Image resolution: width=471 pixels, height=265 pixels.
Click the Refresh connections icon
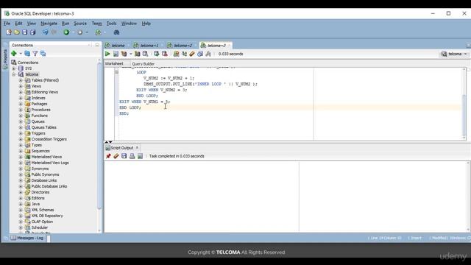27,54
